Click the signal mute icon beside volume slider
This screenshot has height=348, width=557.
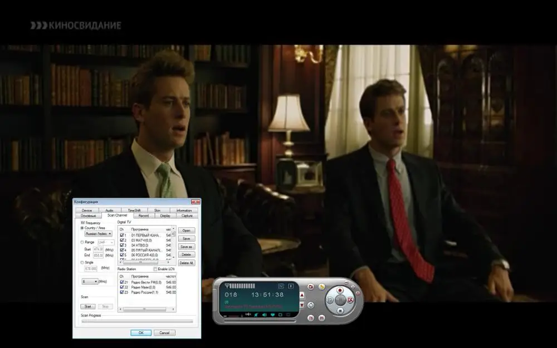pyautogui.click(x=248, y=314)
